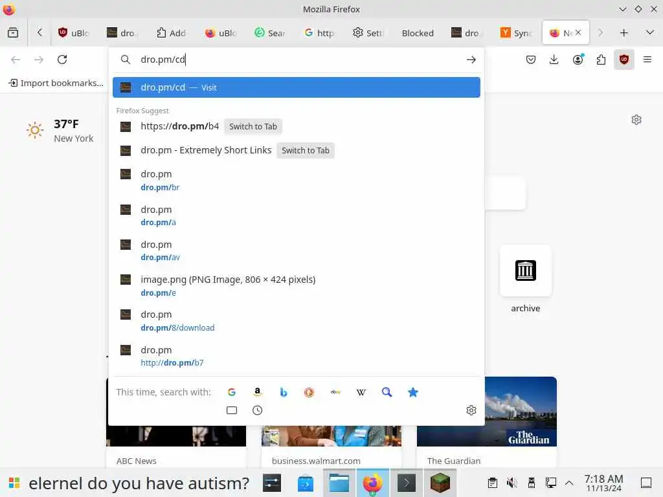Image resolution: width=663 pixels, height=497 pixels.
Task: Switch to the Add-ons tab
Action: [171, 33]
